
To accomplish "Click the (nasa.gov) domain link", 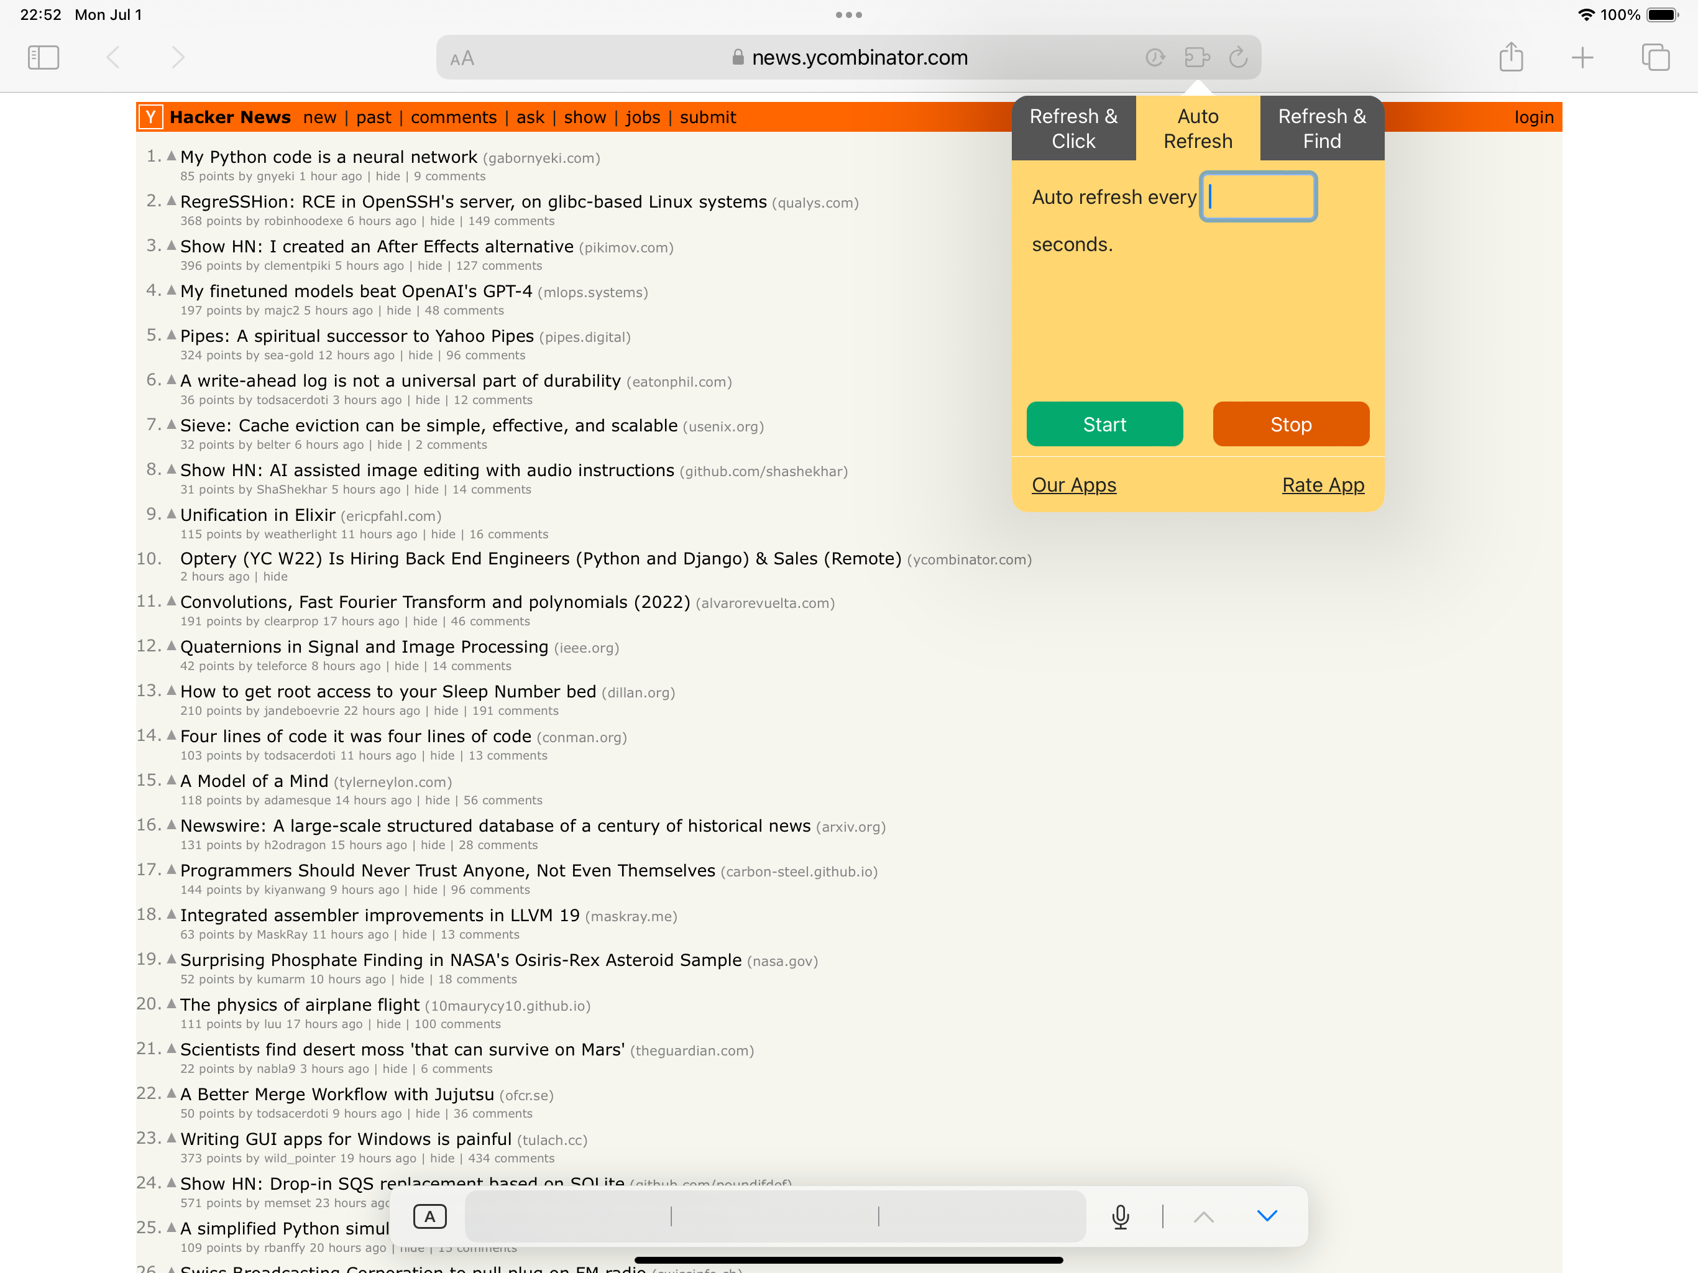I will pyautogui.click(x=782, y=961).
